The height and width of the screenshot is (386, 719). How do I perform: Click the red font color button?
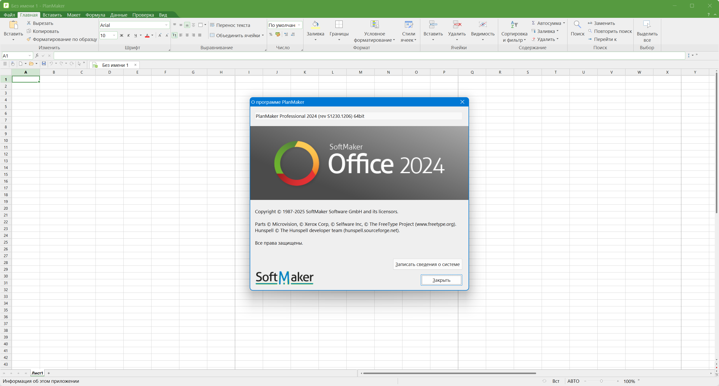tap(147, 35)
